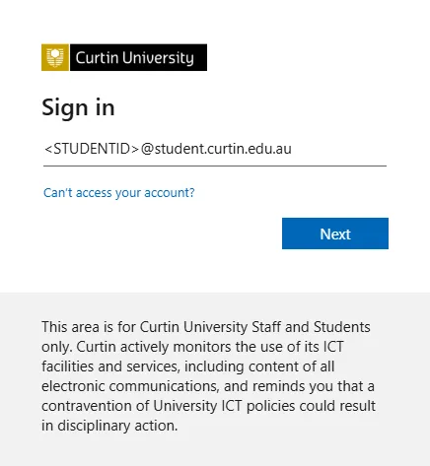Click the <STUDENTID> placeholder text
The height and width of the screenshot is (466, 430).
click(92, 149)
